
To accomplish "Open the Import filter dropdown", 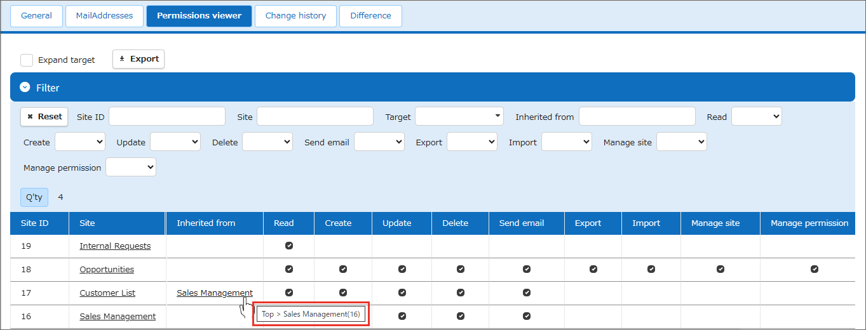I will pyautogui.click(x=567, y=142).
